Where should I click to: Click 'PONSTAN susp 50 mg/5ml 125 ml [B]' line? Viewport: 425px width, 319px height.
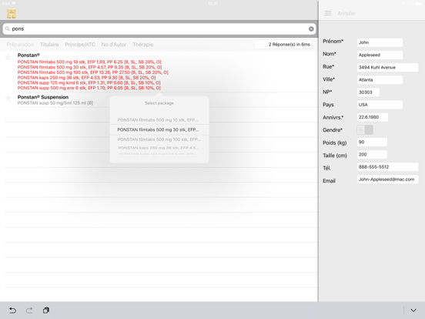(x=55, y=103)
